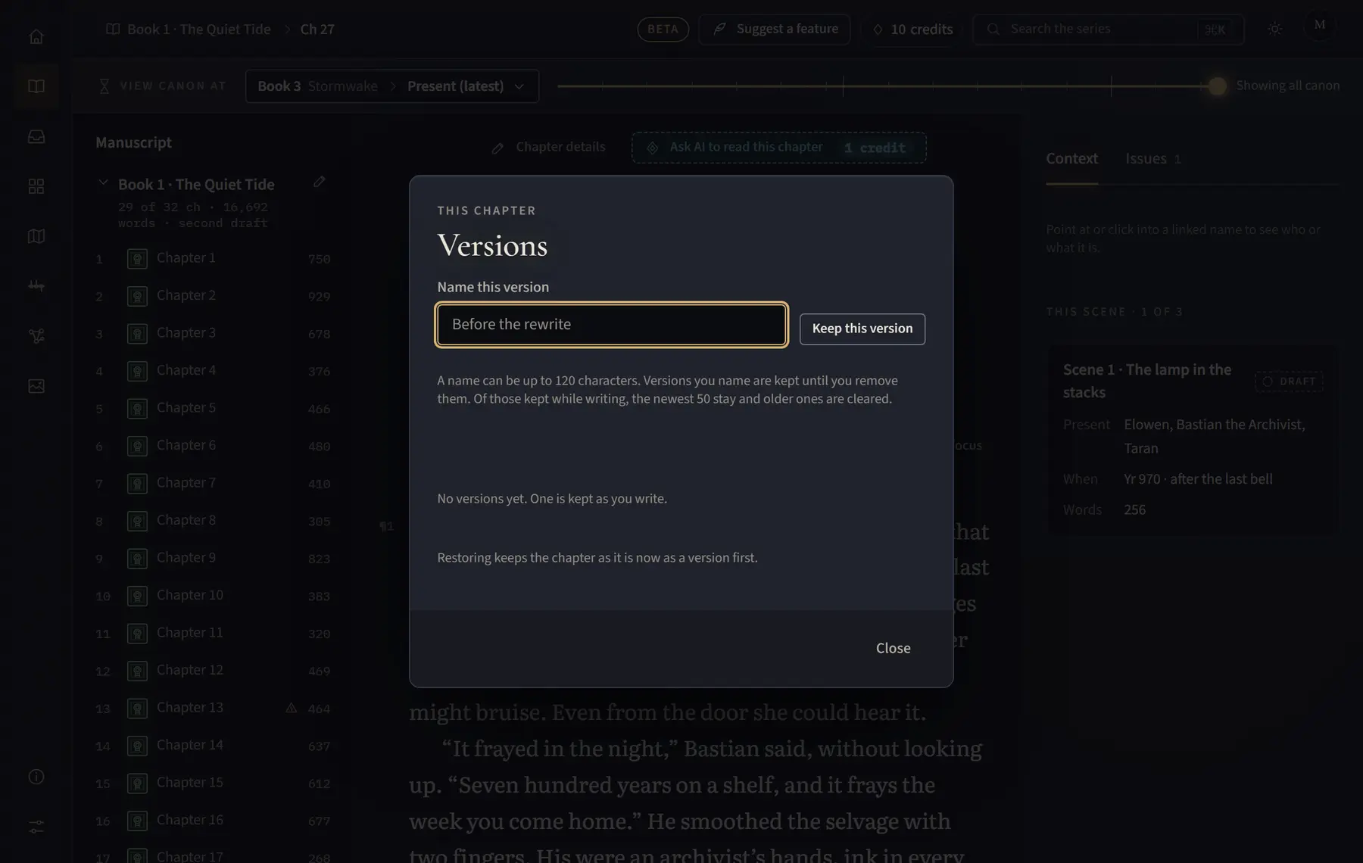Focus the Name this version field
The width and height of the screenshot is (1363, 863).
tap(612, 325)
